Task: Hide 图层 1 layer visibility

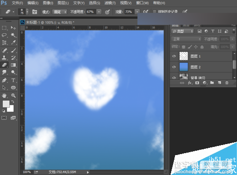Action: [x=174, y=56]
